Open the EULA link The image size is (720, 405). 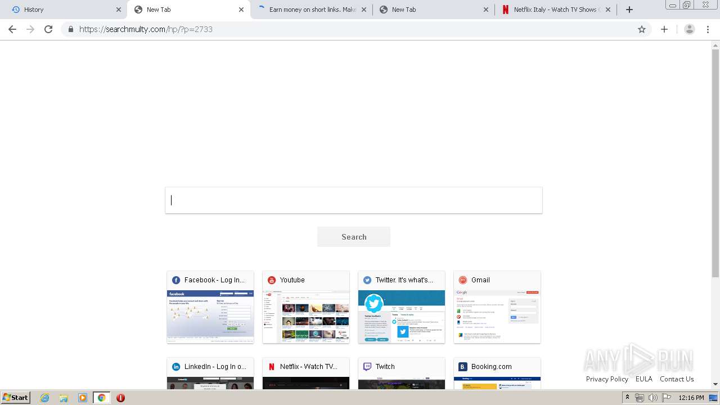(x=644, y=379)
